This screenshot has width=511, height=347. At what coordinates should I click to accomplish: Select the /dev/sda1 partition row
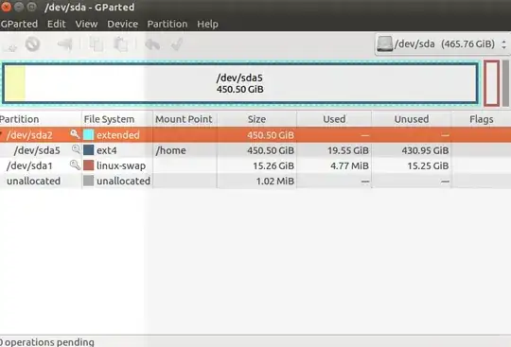coord(255,165)
